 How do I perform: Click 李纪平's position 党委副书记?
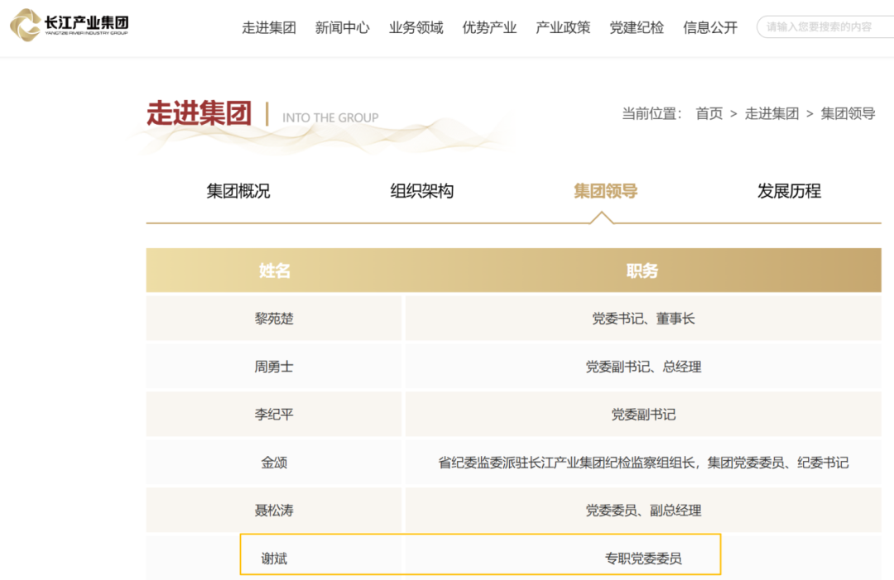[x=643, y=415]
